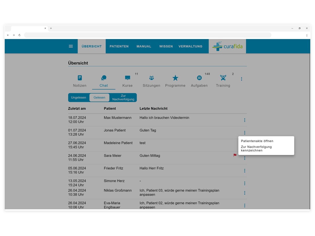Screen dimensions: 315x236
Task: Select patient name Frieder Fritz
Action: pos(113,168)
